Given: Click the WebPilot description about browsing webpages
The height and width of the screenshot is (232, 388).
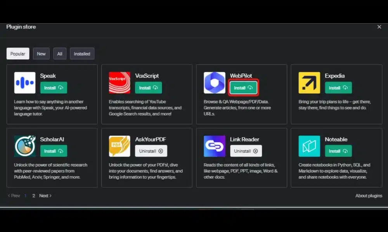Looking at the screenshot, I should coord(237,108).
